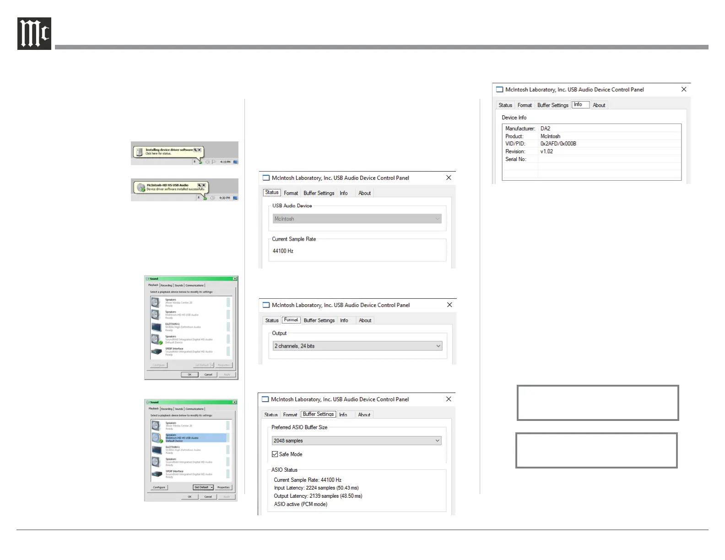Select SoundMAX Speakers icon in McIntosh-default Sound dialog
The image size is (725, 560).
[156, 462]
